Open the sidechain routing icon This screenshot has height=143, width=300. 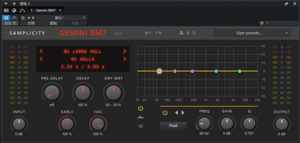(22, 11)
